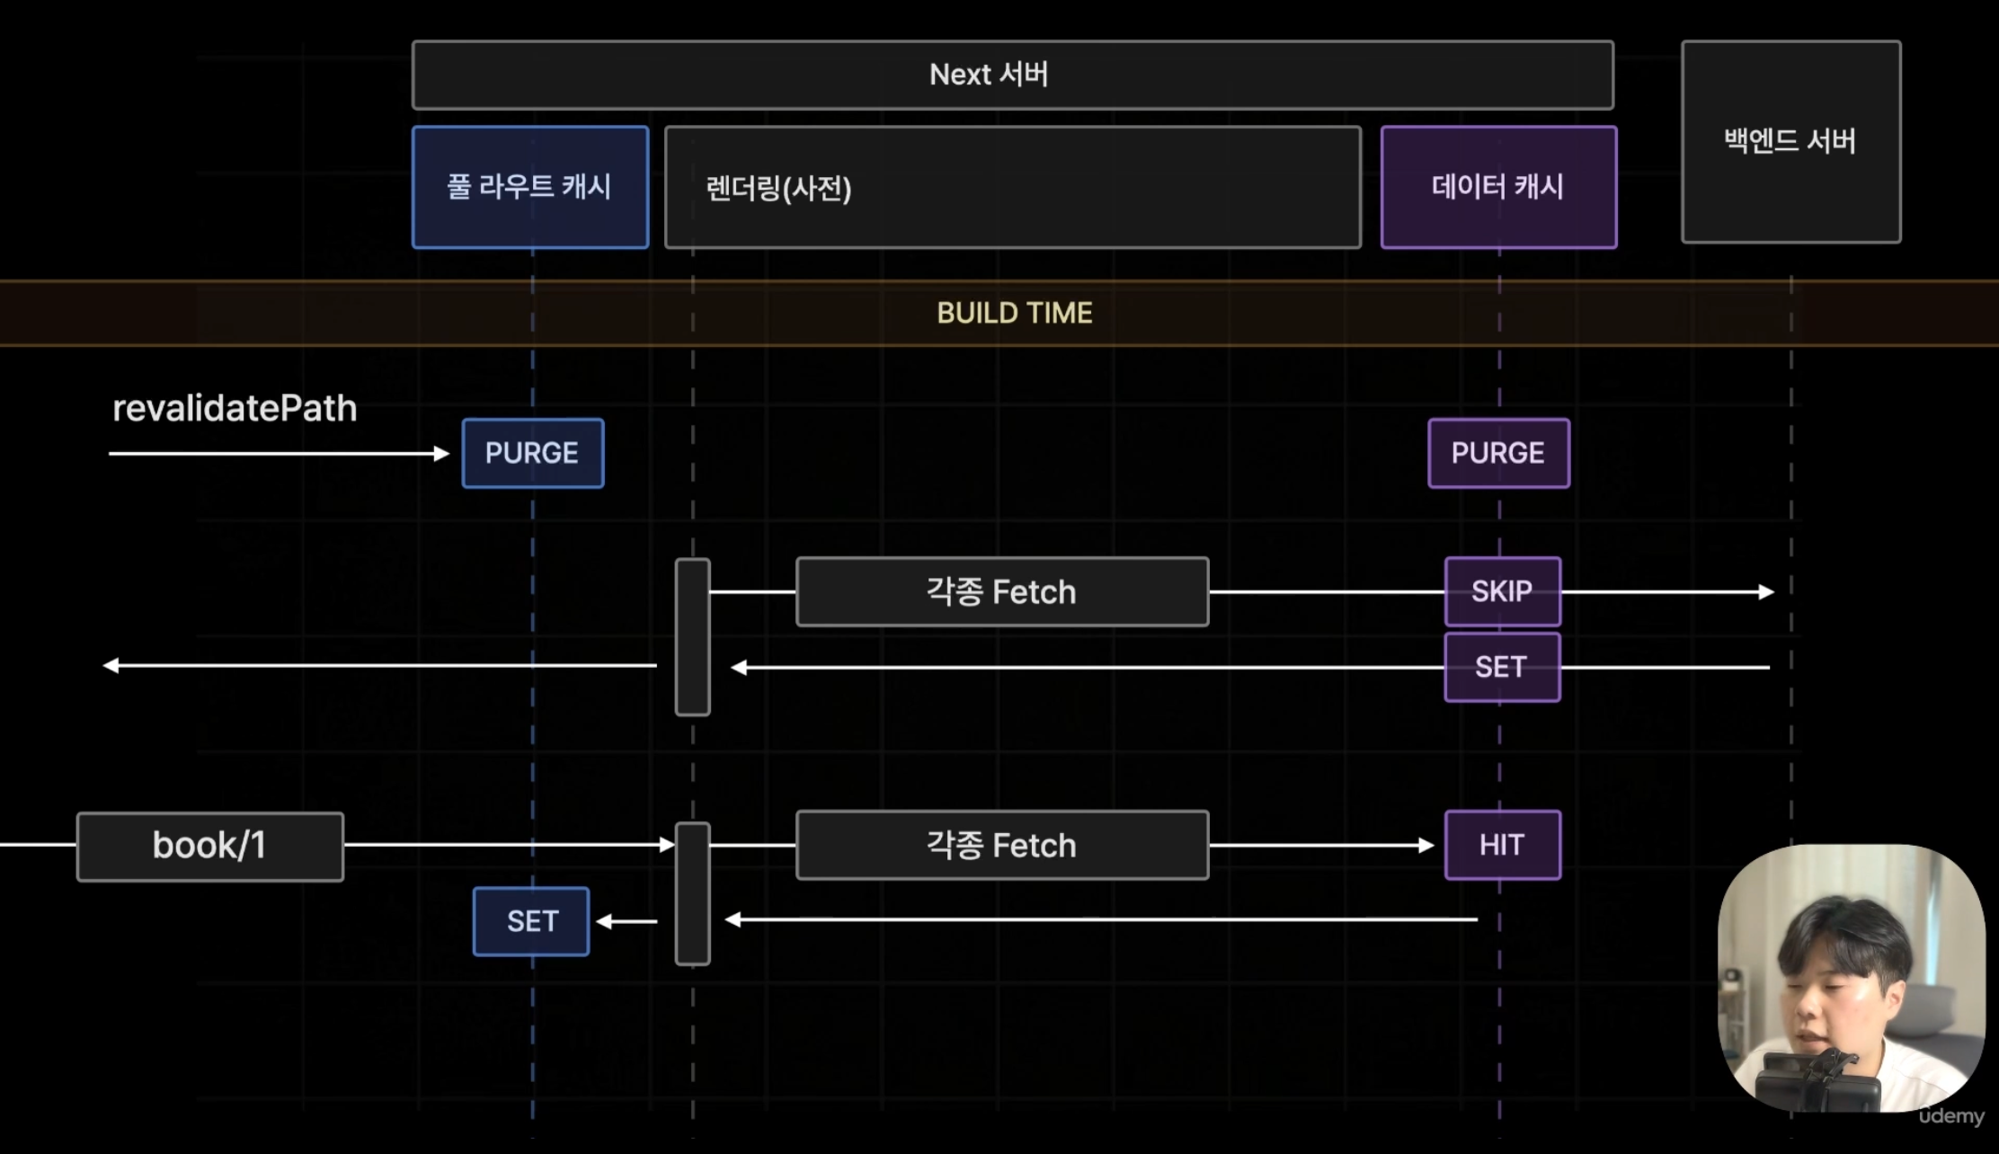Viewport: 1999px width, 1154px height.
Task: Select the upper 각종 Fetch box
Action: pyautogui.click(x=1001, y=591)
